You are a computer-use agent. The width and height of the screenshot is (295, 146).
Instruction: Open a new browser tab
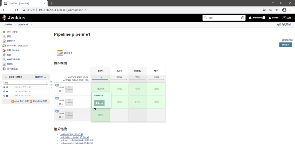click(52, 3)
